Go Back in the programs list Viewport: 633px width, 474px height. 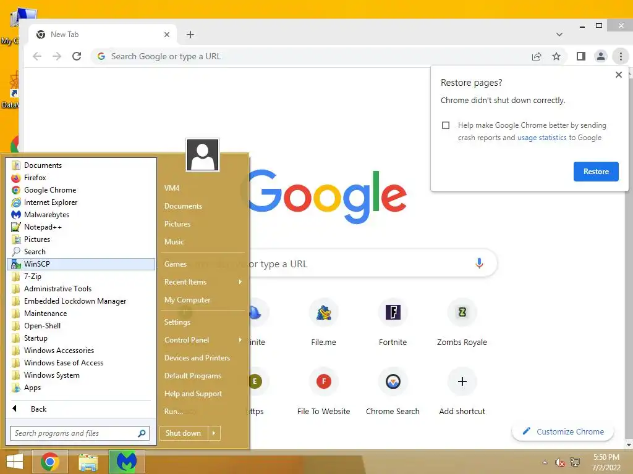(81, 409)
